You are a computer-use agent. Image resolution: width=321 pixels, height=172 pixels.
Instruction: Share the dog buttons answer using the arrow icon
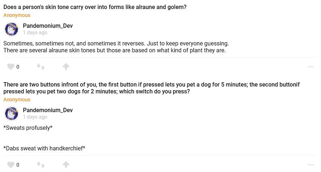(x=66, y=165)
